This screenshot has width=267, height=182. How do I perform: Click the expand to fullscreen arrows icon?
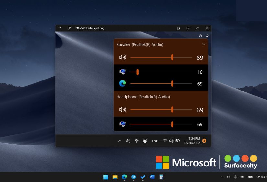click(x=197, y=28)
